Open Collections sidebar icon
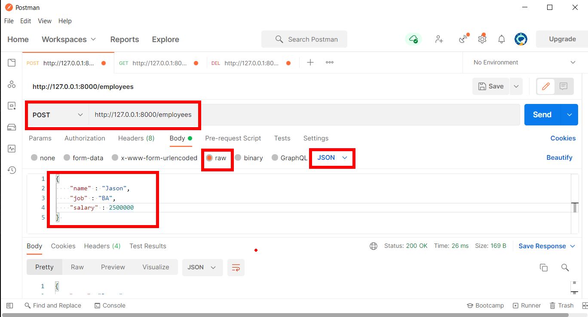This screenshot has width=588, height=317. 12,63
